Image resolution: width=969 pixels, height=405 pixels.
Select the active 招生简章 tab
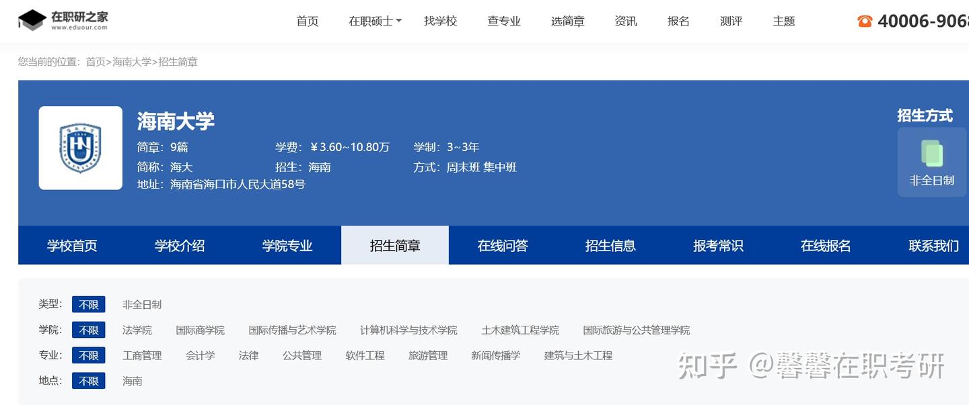tap(395, 246)
